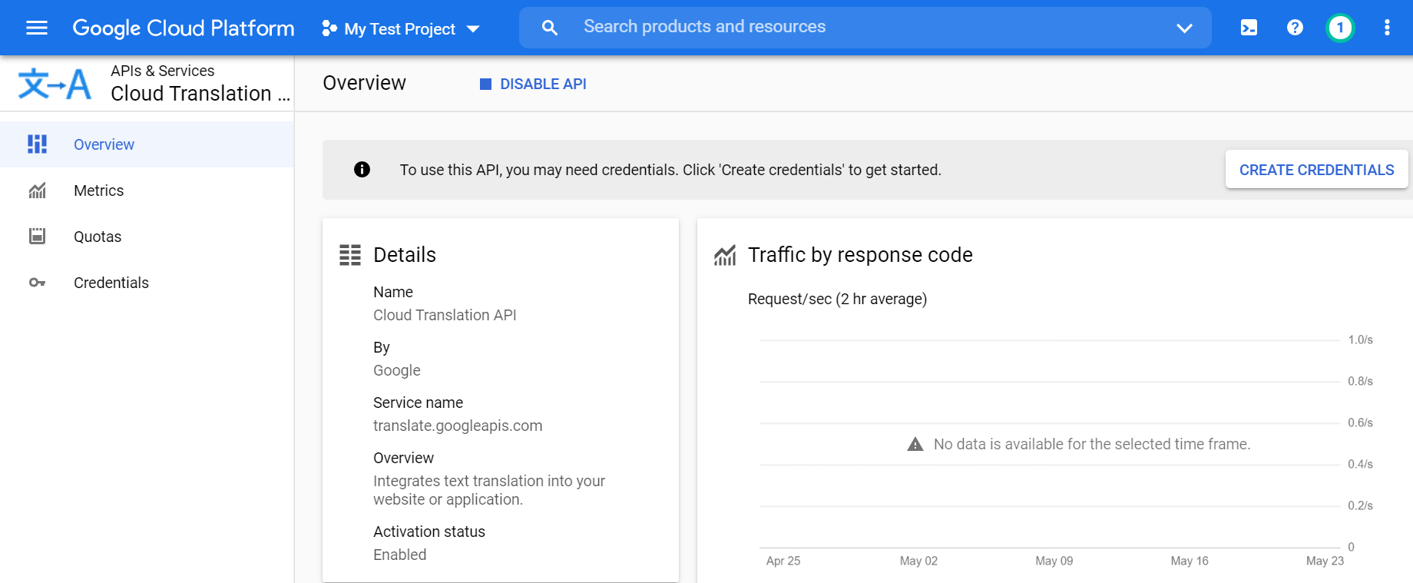Click the search magnifier icon
1413x583 pixels.
[550, 28]
